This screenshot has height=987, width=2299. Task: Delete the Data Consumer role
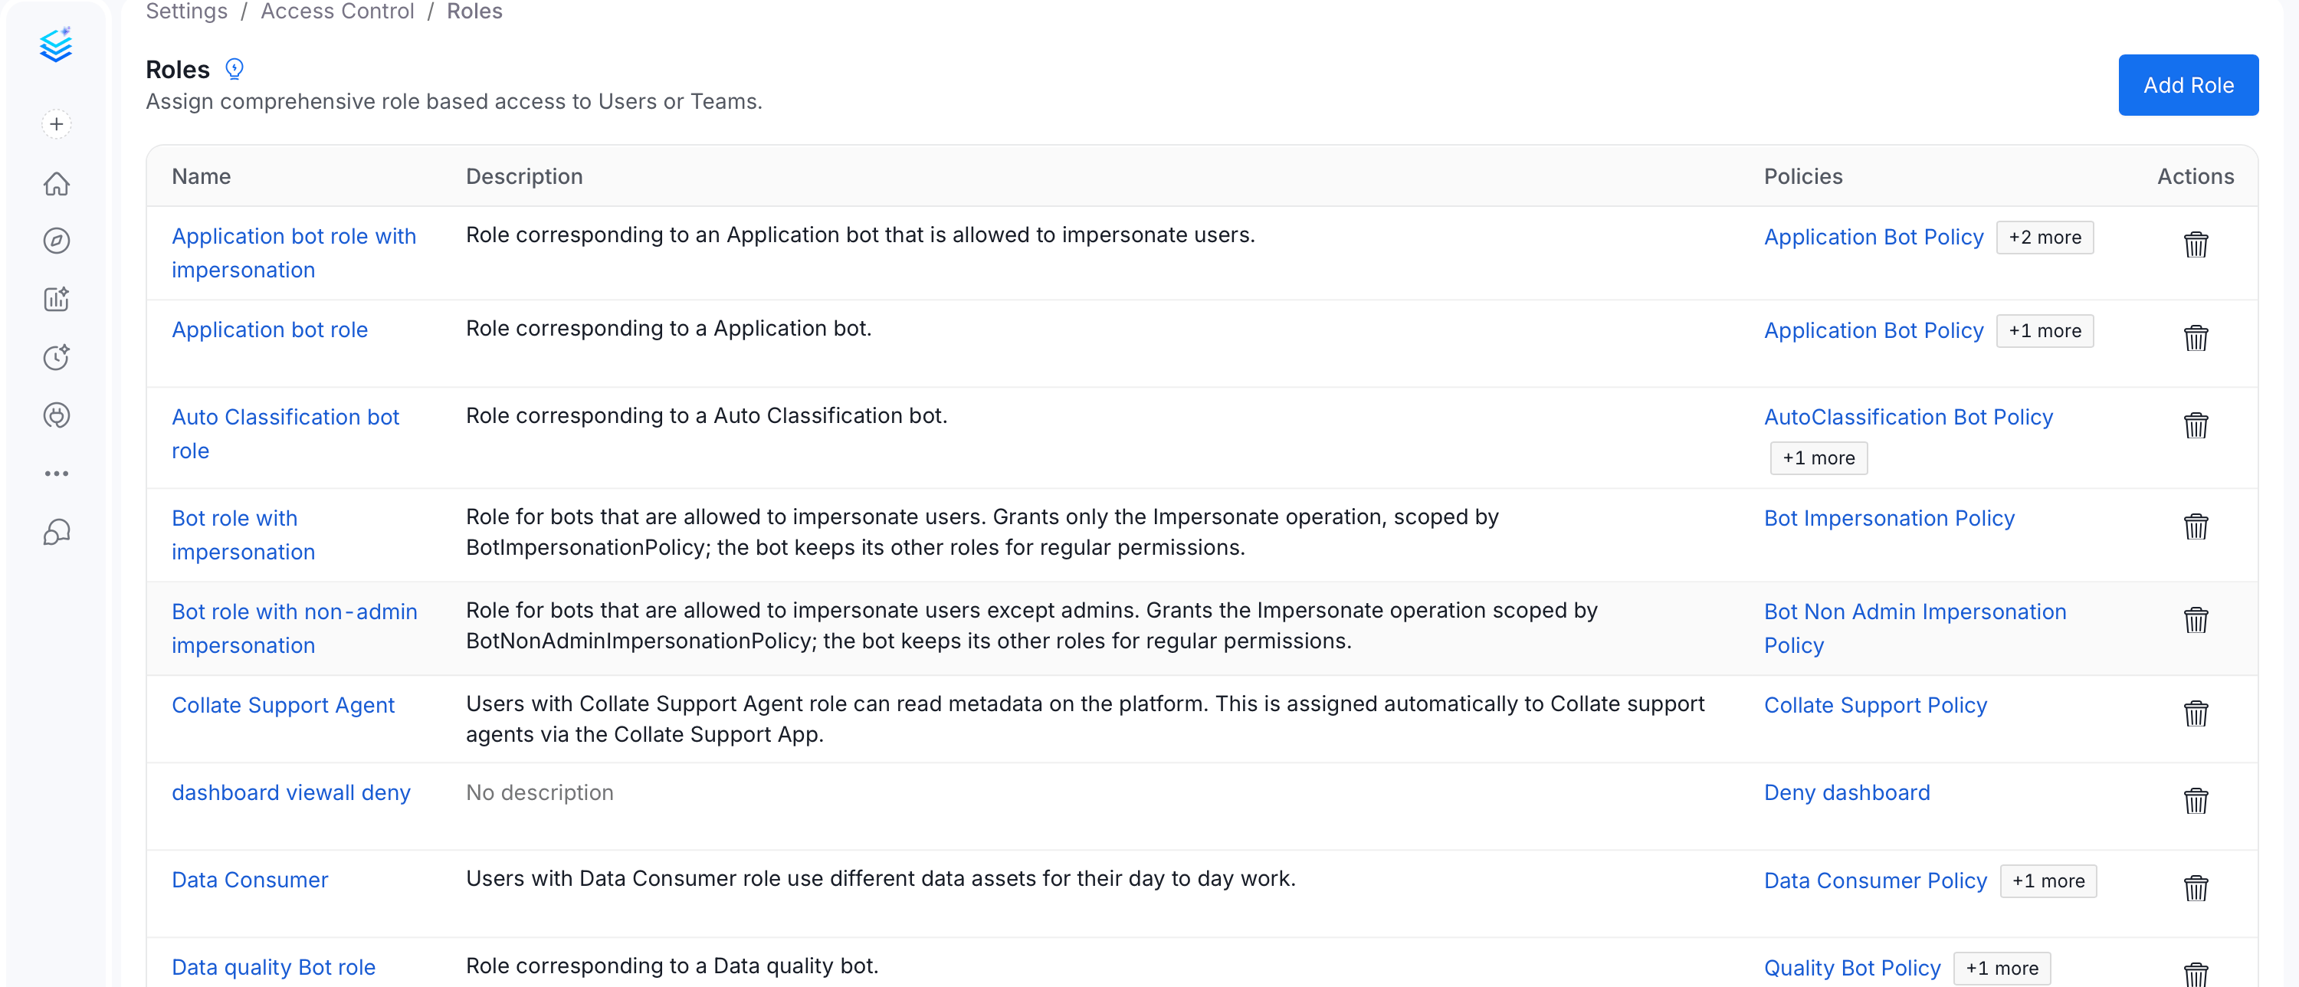point(2196,889)
